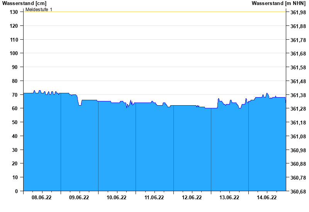Click the 100 cm tick label

(x=14, y=53)
